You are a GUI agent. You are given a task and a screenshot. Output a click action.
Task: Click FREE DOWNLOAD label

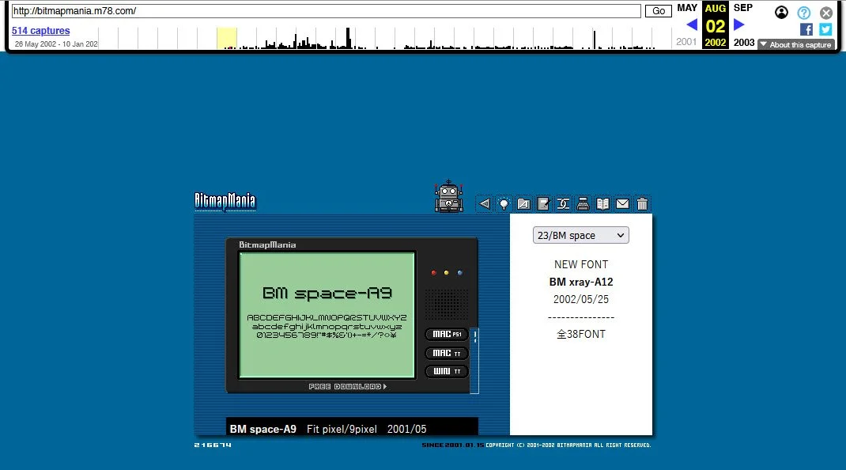coord(347,386)
